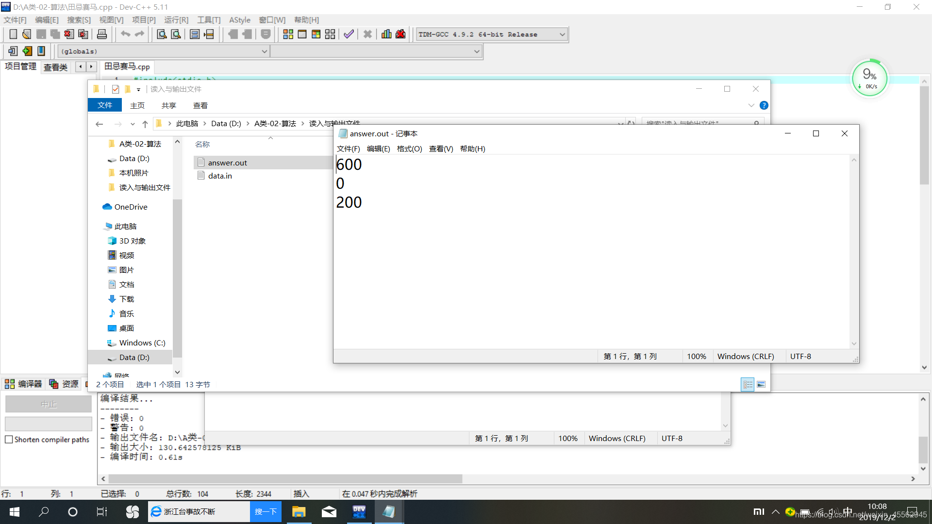Click the 搜一下 search button on taskbar
Viewport: 932px width, 524px height.
266,512
